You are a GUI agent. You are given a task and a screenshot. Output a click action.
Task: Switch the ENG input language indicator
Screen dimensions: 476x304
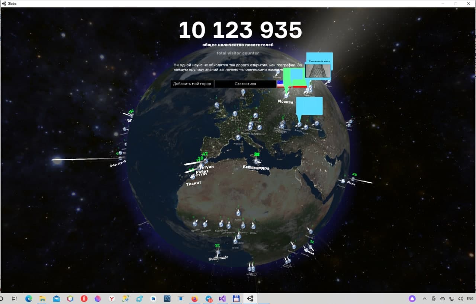pyautogui.click(x=470, y=298)
